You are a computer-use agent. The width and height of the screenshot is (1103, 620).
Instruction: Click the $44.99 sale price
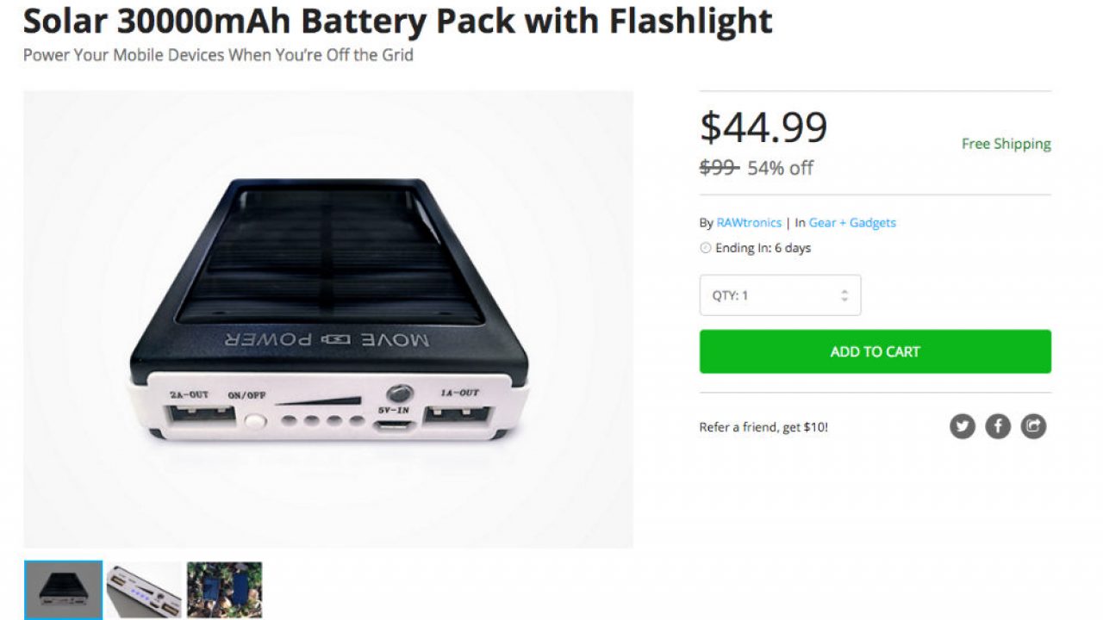point(763,127)
